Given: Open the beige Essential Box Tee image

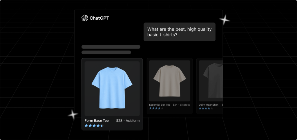Looking at the screenshot, I should tap(170, 81).
